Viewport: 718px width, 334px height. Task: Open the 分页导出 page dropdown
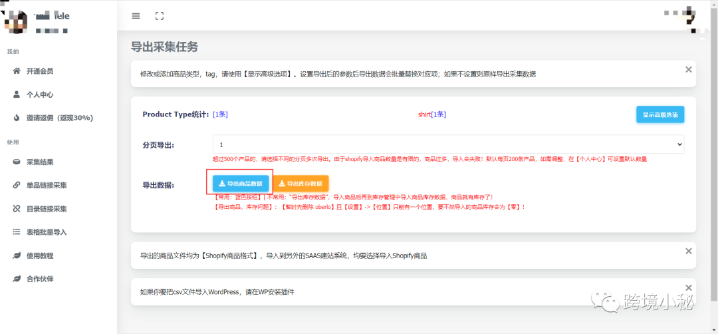pos(448,144)
